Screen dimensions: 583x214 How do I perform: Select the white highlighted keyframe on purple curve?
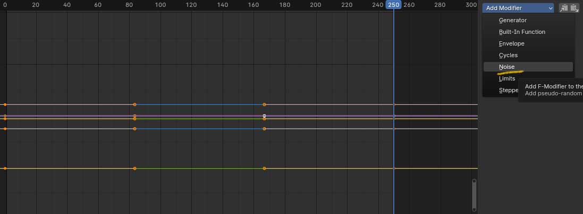(x=264, y=115)
